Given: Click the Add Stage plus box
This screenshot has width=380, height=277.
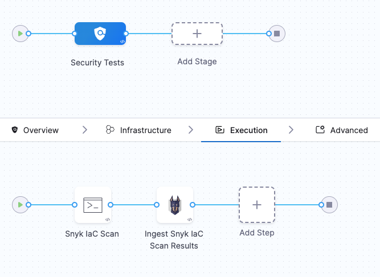Looking at the screenshot, I should (197, 34).
